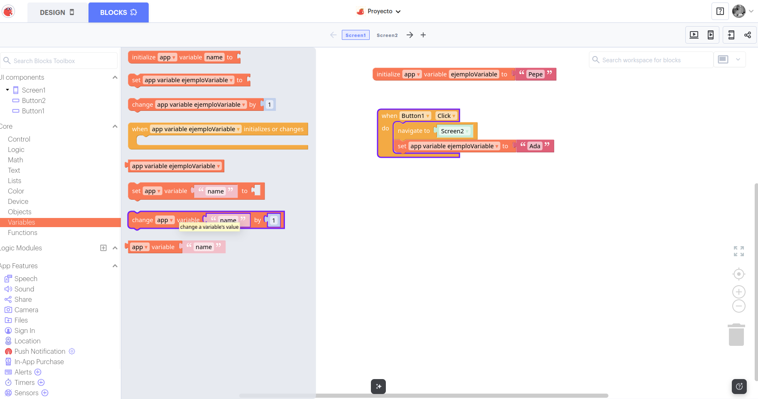Click the live preview play icon
Viewport: 758px width, 399px height.
pyautogui.click(x=694, y=35)
